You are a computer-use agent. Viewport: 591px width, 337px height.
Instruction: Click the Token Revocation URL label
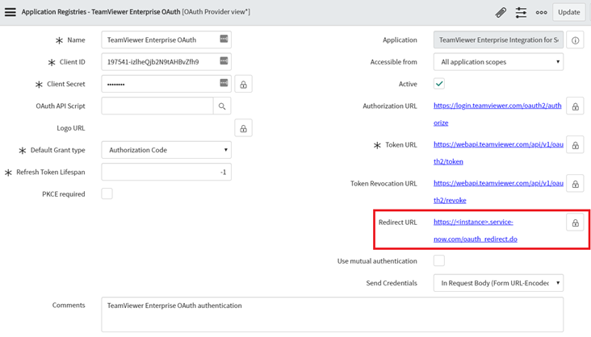384,183
